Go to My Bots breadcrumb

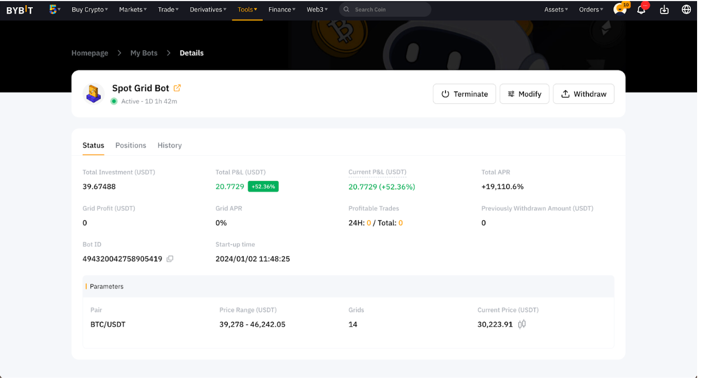click(144, 53)
